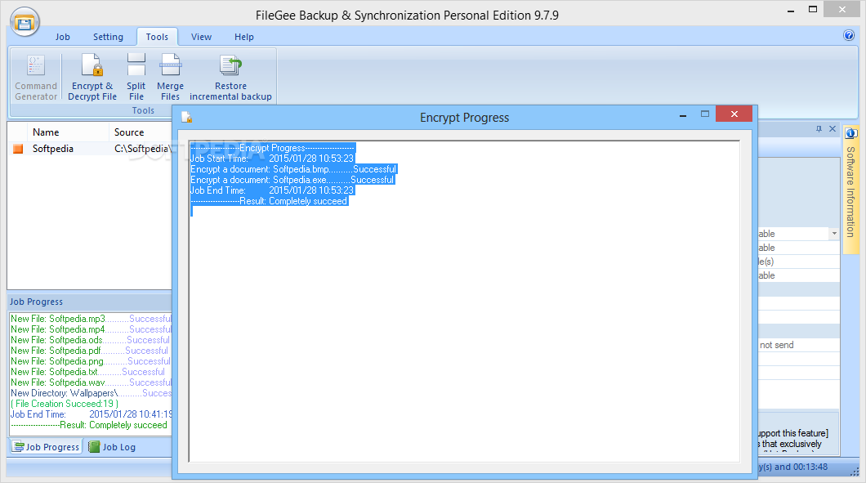Click the Result: Completely succeed encrypt line

[270, 201]
